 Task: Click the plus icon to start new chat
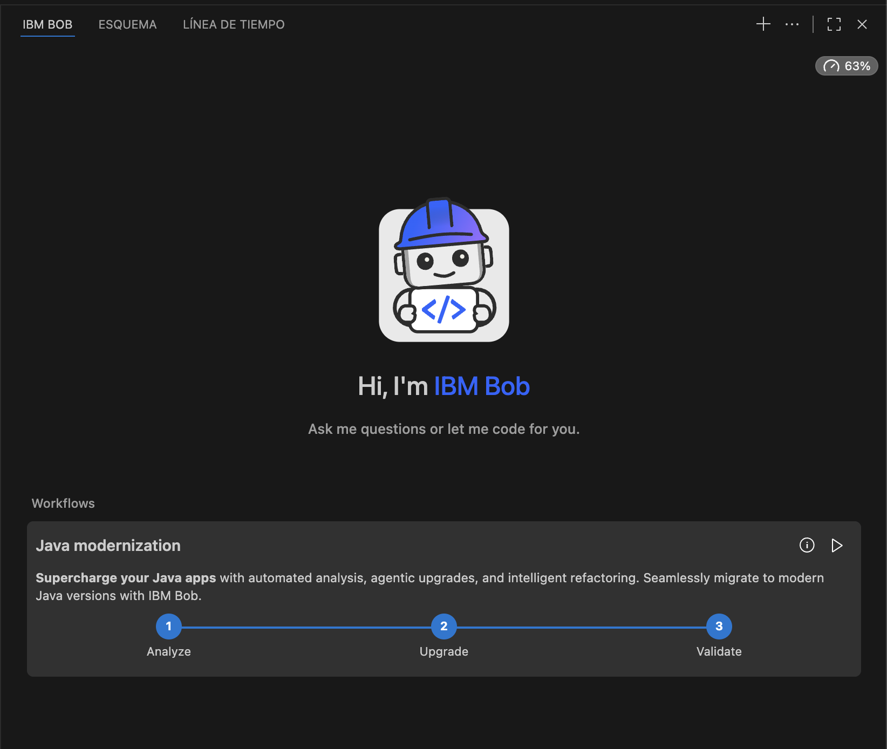click(763, 24)
